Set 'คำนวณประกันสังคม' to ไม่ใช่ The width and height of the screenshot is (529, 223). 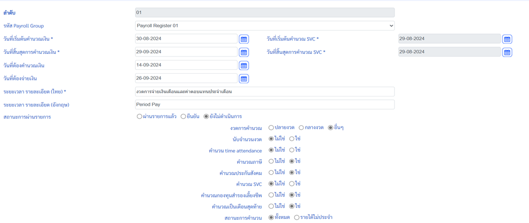[x=271, y=173]
